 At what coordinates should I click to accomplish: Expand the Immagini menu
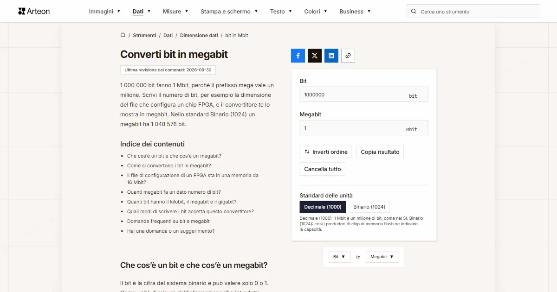click(x=104, y=11)
